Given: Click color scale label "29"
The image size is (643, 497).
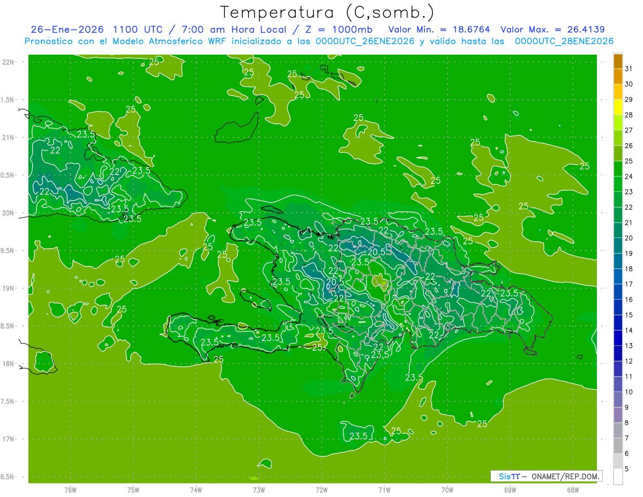Looking at the screenshot, I should click(629, 100).
